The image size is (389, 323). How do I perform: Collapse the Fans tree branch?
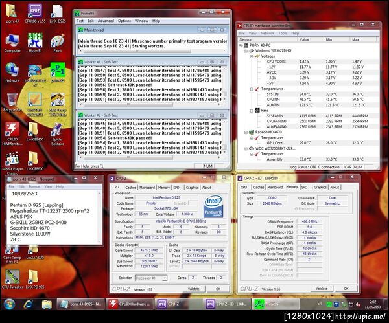252,111
